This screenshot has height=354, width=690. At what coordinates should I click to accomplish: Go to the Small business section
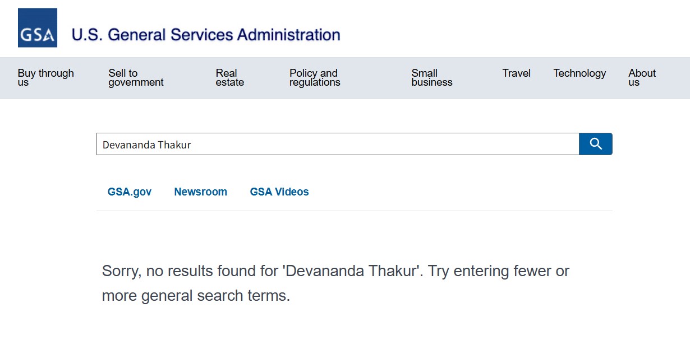click(431, 77)
